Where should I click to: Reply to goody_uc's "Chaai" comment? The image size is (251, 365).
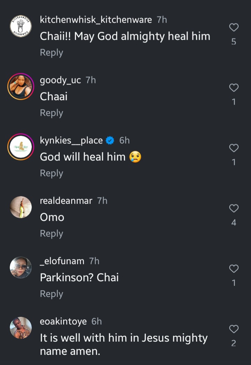point(52,113)
